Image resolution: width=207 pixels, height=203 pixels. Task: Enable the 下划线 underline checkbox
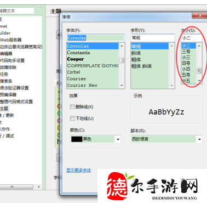pos(72,119)
